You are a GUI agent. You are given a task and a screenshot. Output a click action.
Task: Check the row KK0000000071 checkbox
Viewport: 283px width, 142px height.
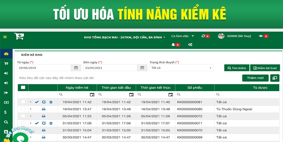[23, 123]
